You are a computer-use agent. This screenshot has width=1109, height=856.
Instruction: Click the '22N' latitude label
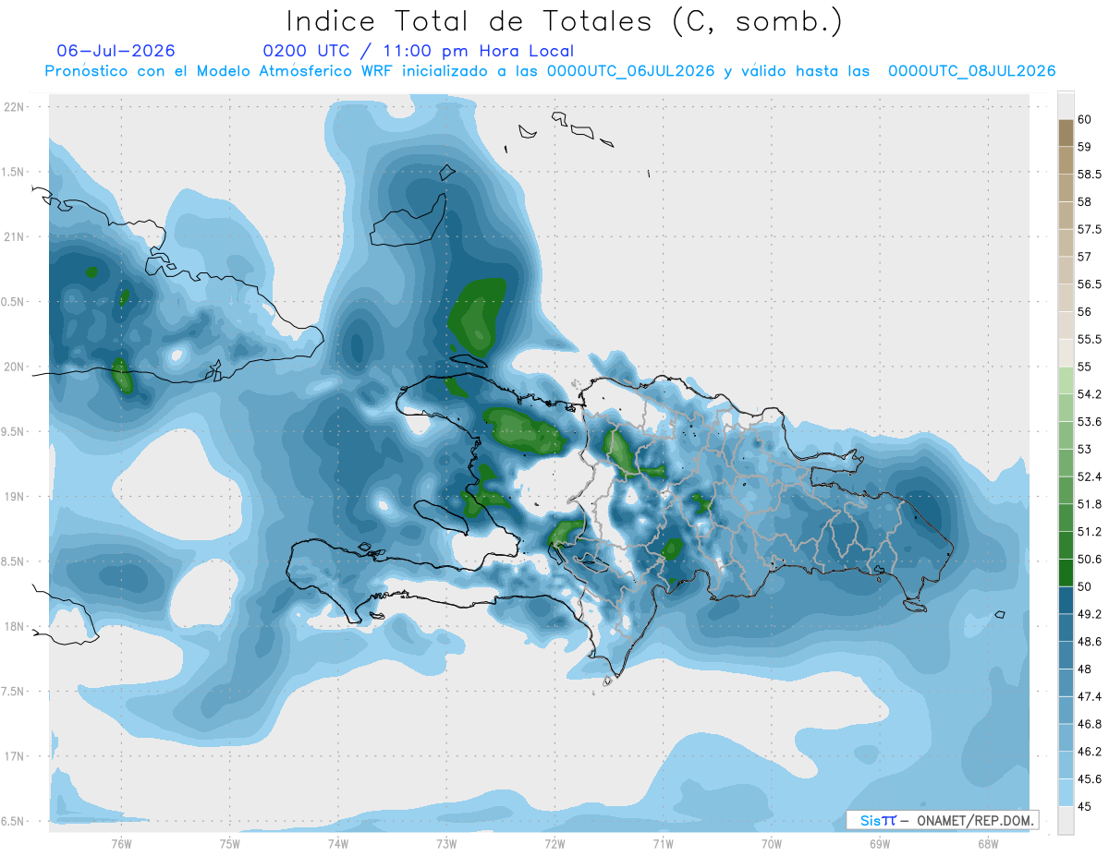pyautogui.click(x=14, y=106)
